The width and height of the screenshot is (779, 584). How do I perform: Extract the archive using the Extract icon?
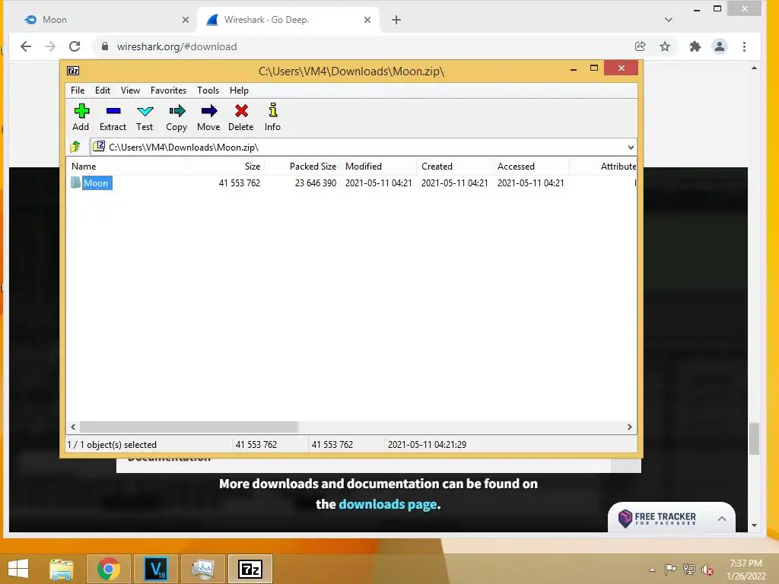click(x=113, y=111)
